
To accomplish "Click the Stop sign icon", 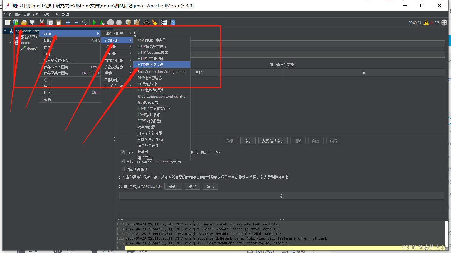I will pos(111,23).
